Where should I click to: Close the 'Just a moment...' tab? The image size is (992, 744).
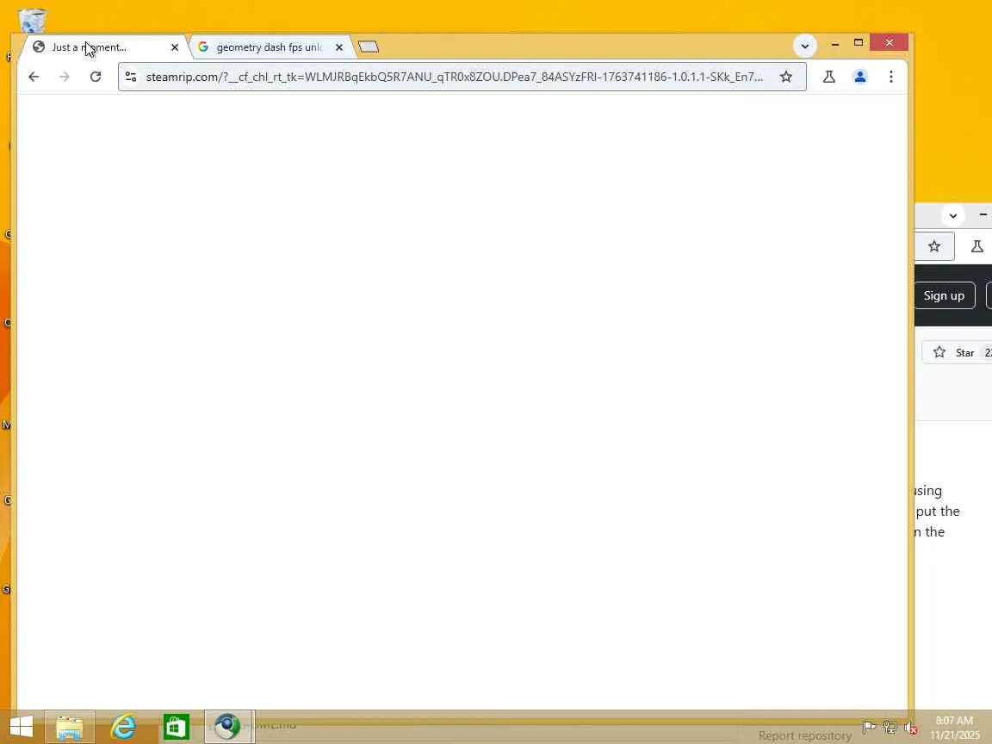pyautogui.click(x=175, y=47)
